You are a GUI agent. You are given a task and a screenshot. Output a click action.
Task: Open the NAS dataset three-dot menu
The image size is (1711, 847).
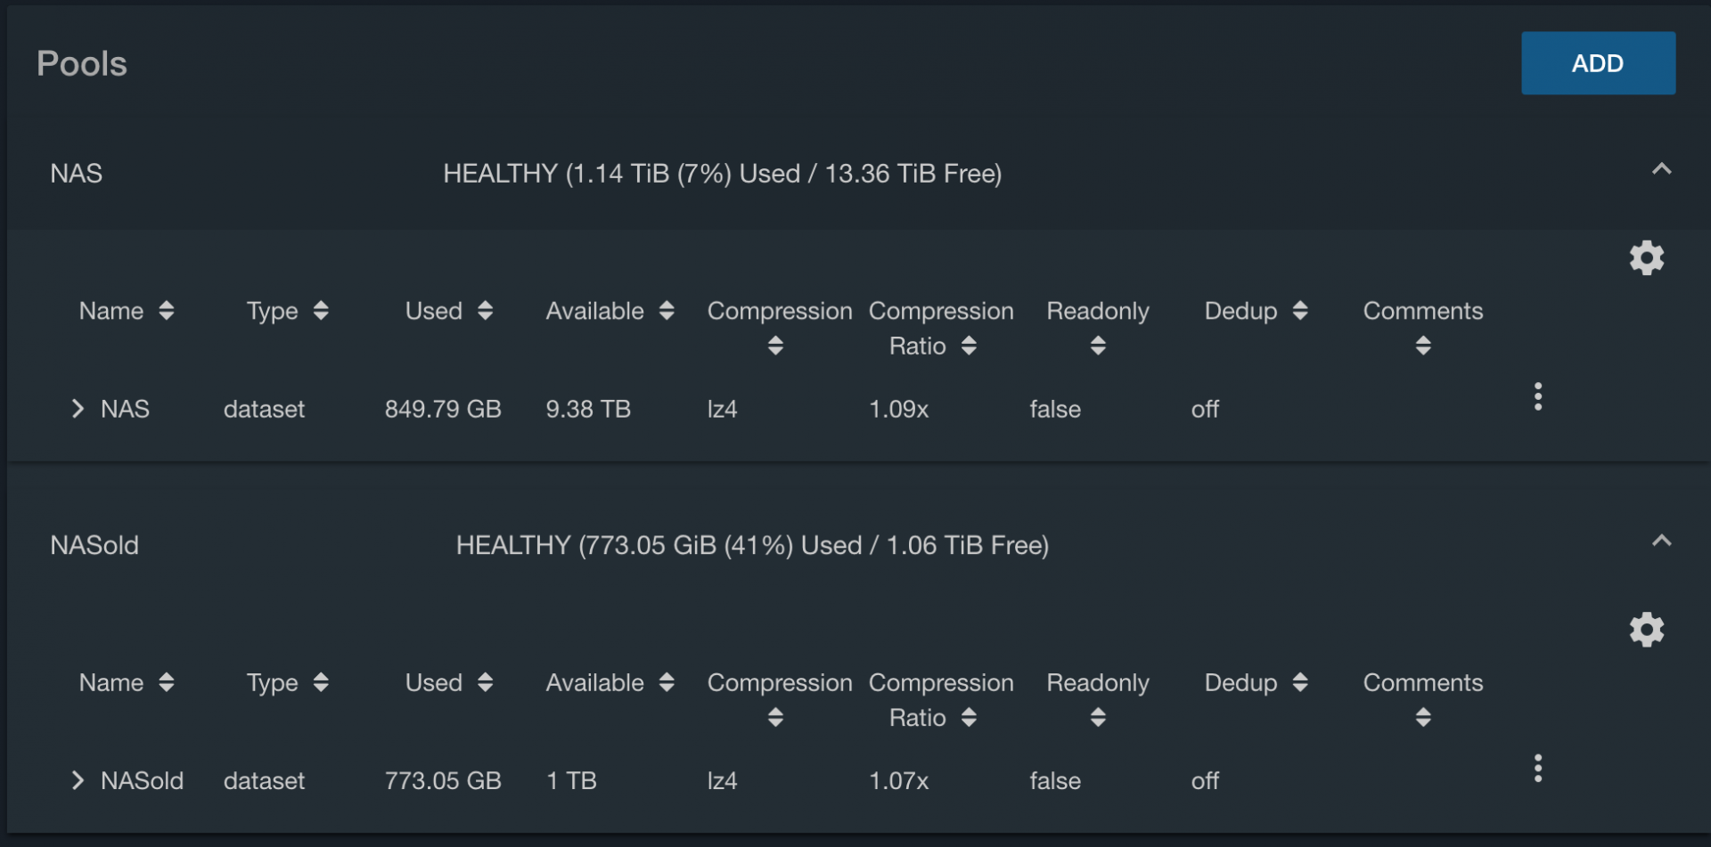pos(1537,396)
